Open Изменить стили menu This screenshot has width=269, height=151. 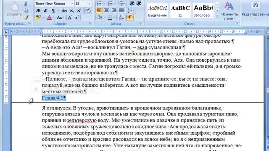[x=229, y=10]
